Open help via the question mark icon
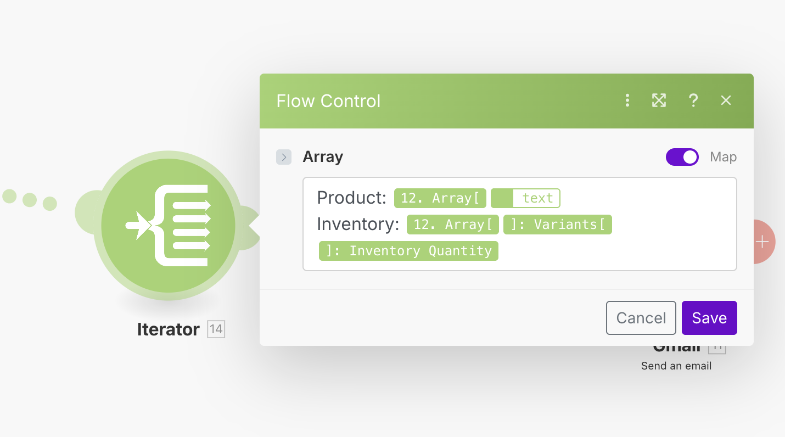 (693, 100)
